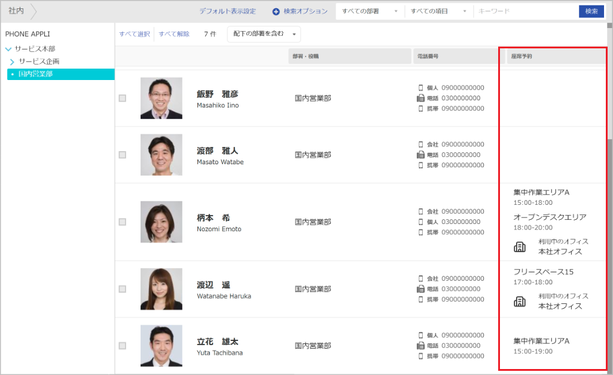The height and width of the screenshot is (375, 613).
Task: Open the すべての部署 dropdown
Action: [369, 11]
